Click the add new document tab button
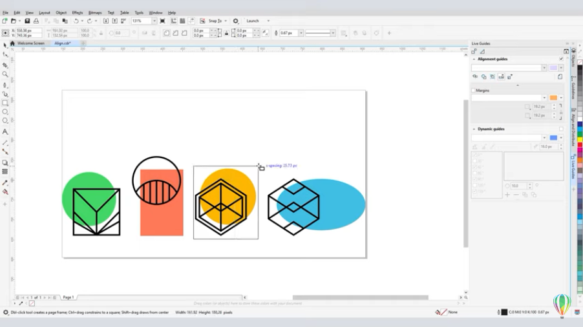The height and width of the screenshot is (327, 583). [83, 43]
